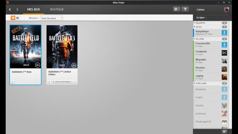Select the Battlefield 3 Beta cover
This screenshot has width=238, height=134.
pyautogui.click(x=26, y=47)
